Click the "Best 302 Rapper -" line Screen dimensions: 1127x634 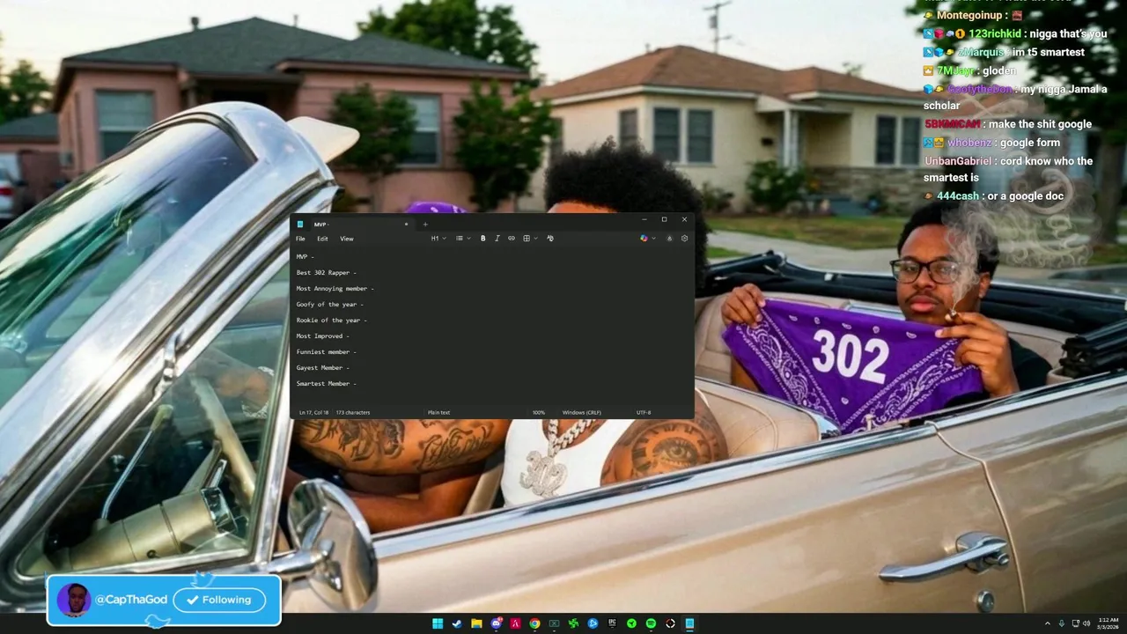click(326, 273)
